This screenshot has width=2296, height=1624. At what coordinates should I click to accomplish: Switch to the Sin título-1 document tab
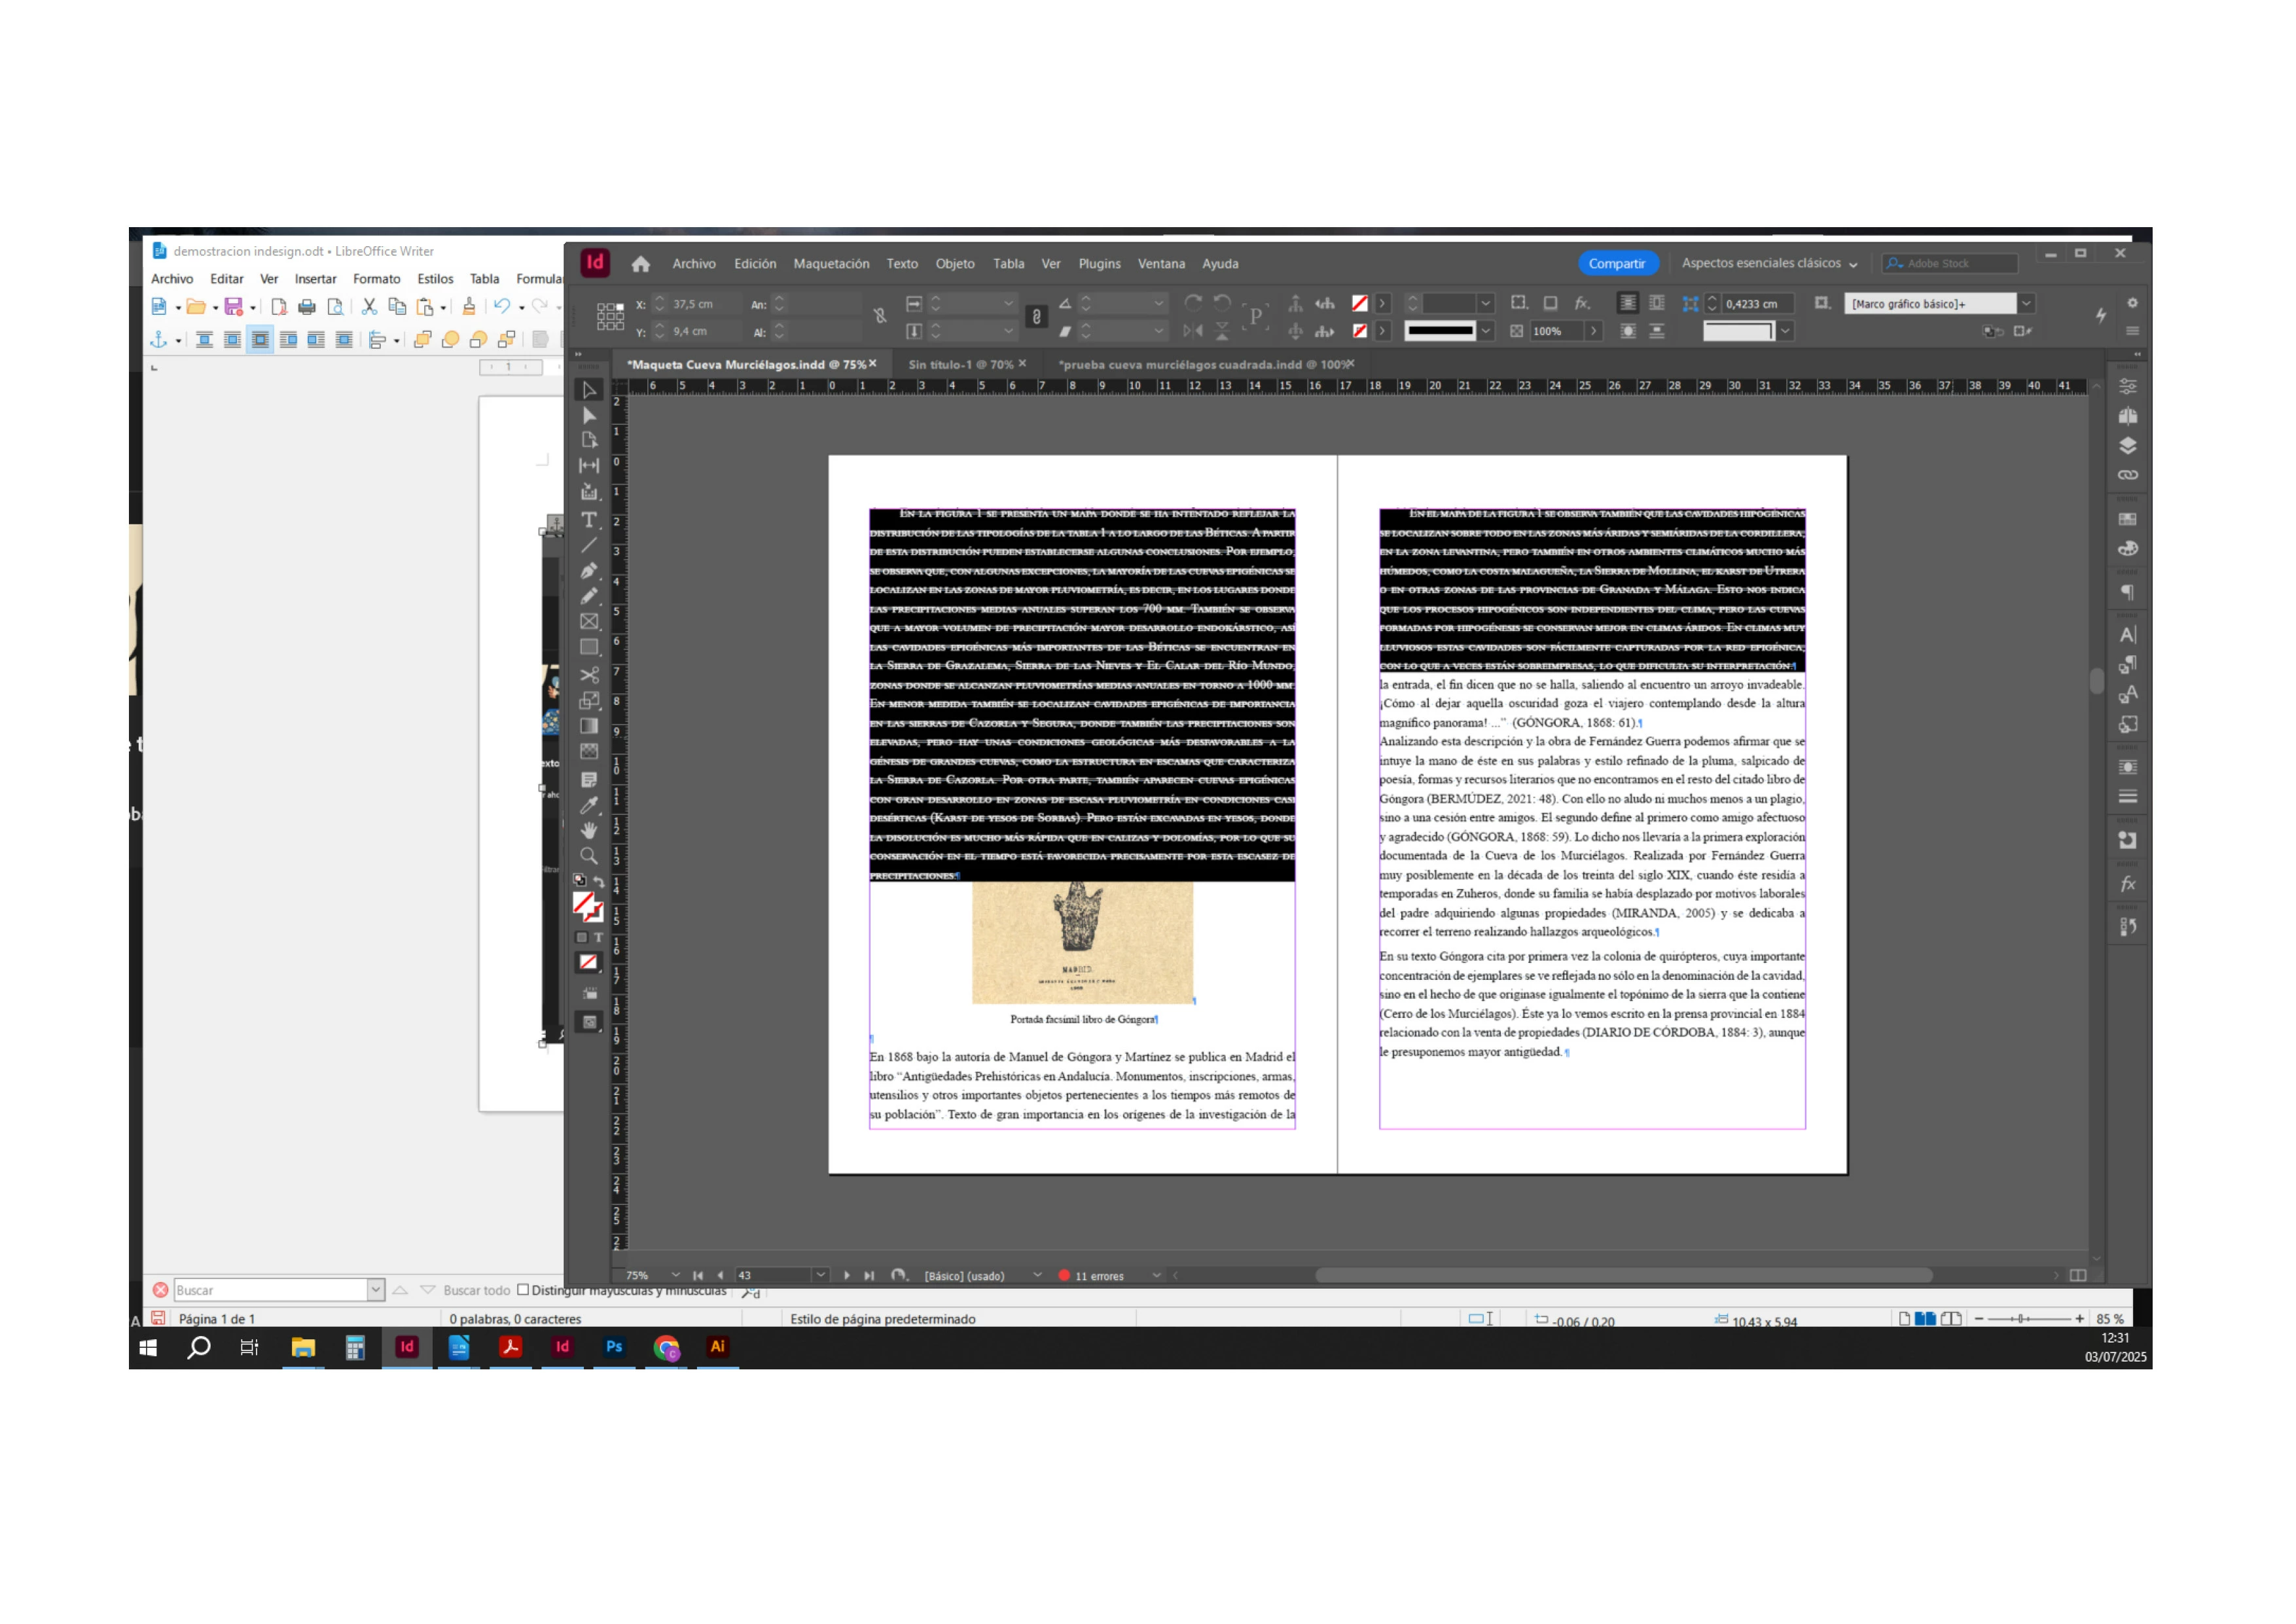click(960, 365)
